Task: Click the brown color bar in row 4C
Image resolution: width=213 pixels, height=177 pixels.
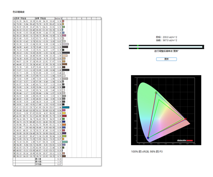Action: tap(65, 64)
